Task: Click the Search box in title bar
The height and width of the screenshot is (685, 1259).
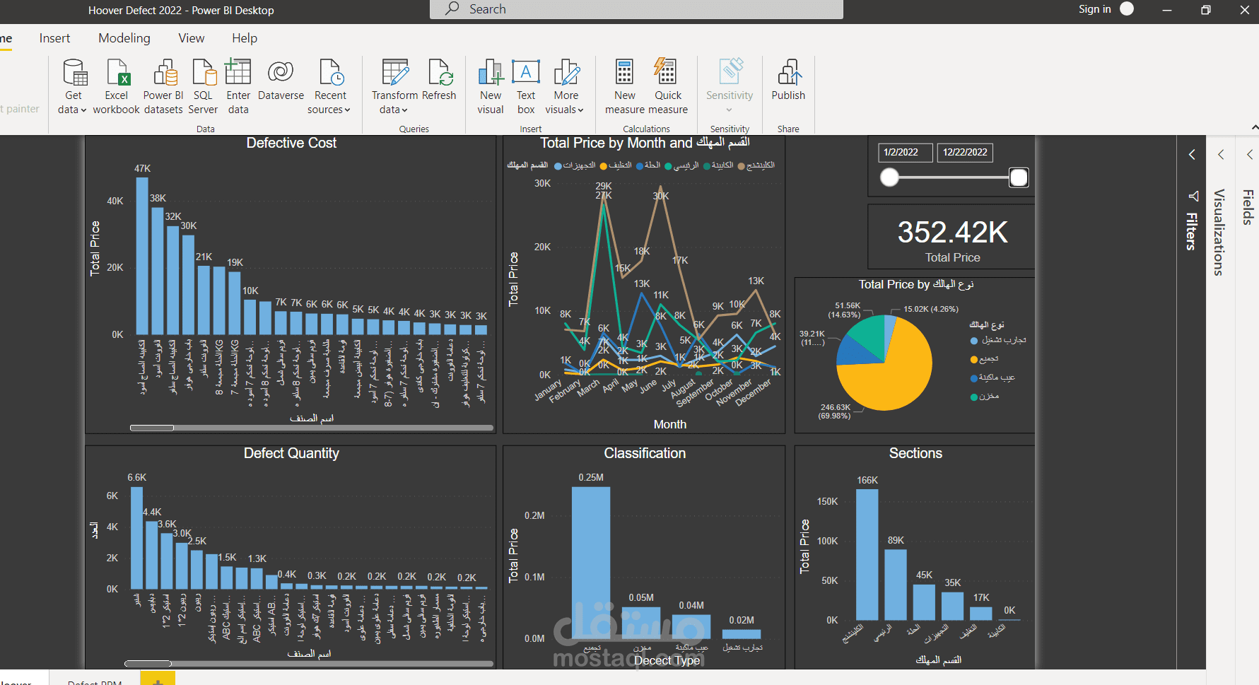Action: pos(636,9)
